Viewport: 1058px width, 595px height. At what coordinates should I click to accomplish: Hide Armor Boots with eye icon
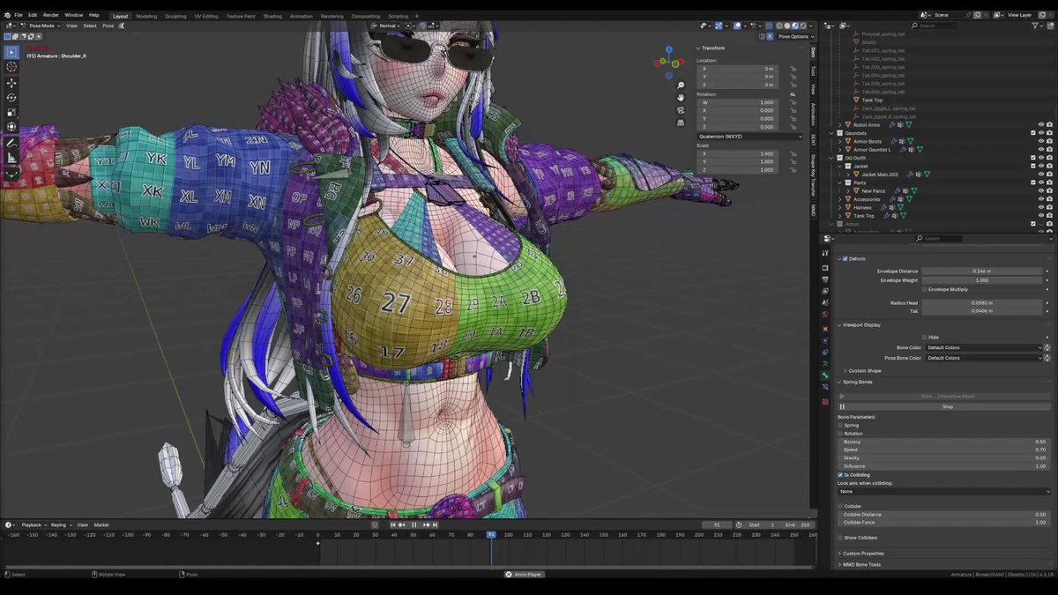click(1041, 141)
